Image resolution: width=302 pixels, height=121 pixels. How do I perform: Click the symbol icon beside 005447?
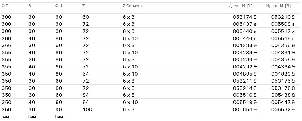click(293, 102)
